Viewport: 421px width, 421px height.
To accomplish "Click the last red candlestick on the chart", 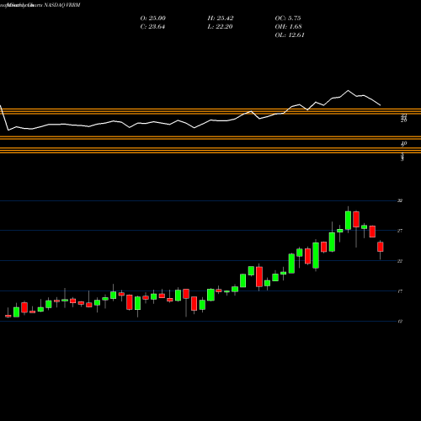I will (x=381, y=247).
